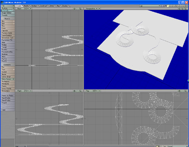Open the Surface Editor
Viewport: 189px width, 147px height.
[x=8, y=10]
